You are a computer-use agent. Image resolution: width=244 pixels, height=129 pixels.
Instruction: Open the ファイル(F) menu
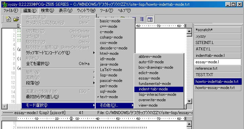(11, 10)
